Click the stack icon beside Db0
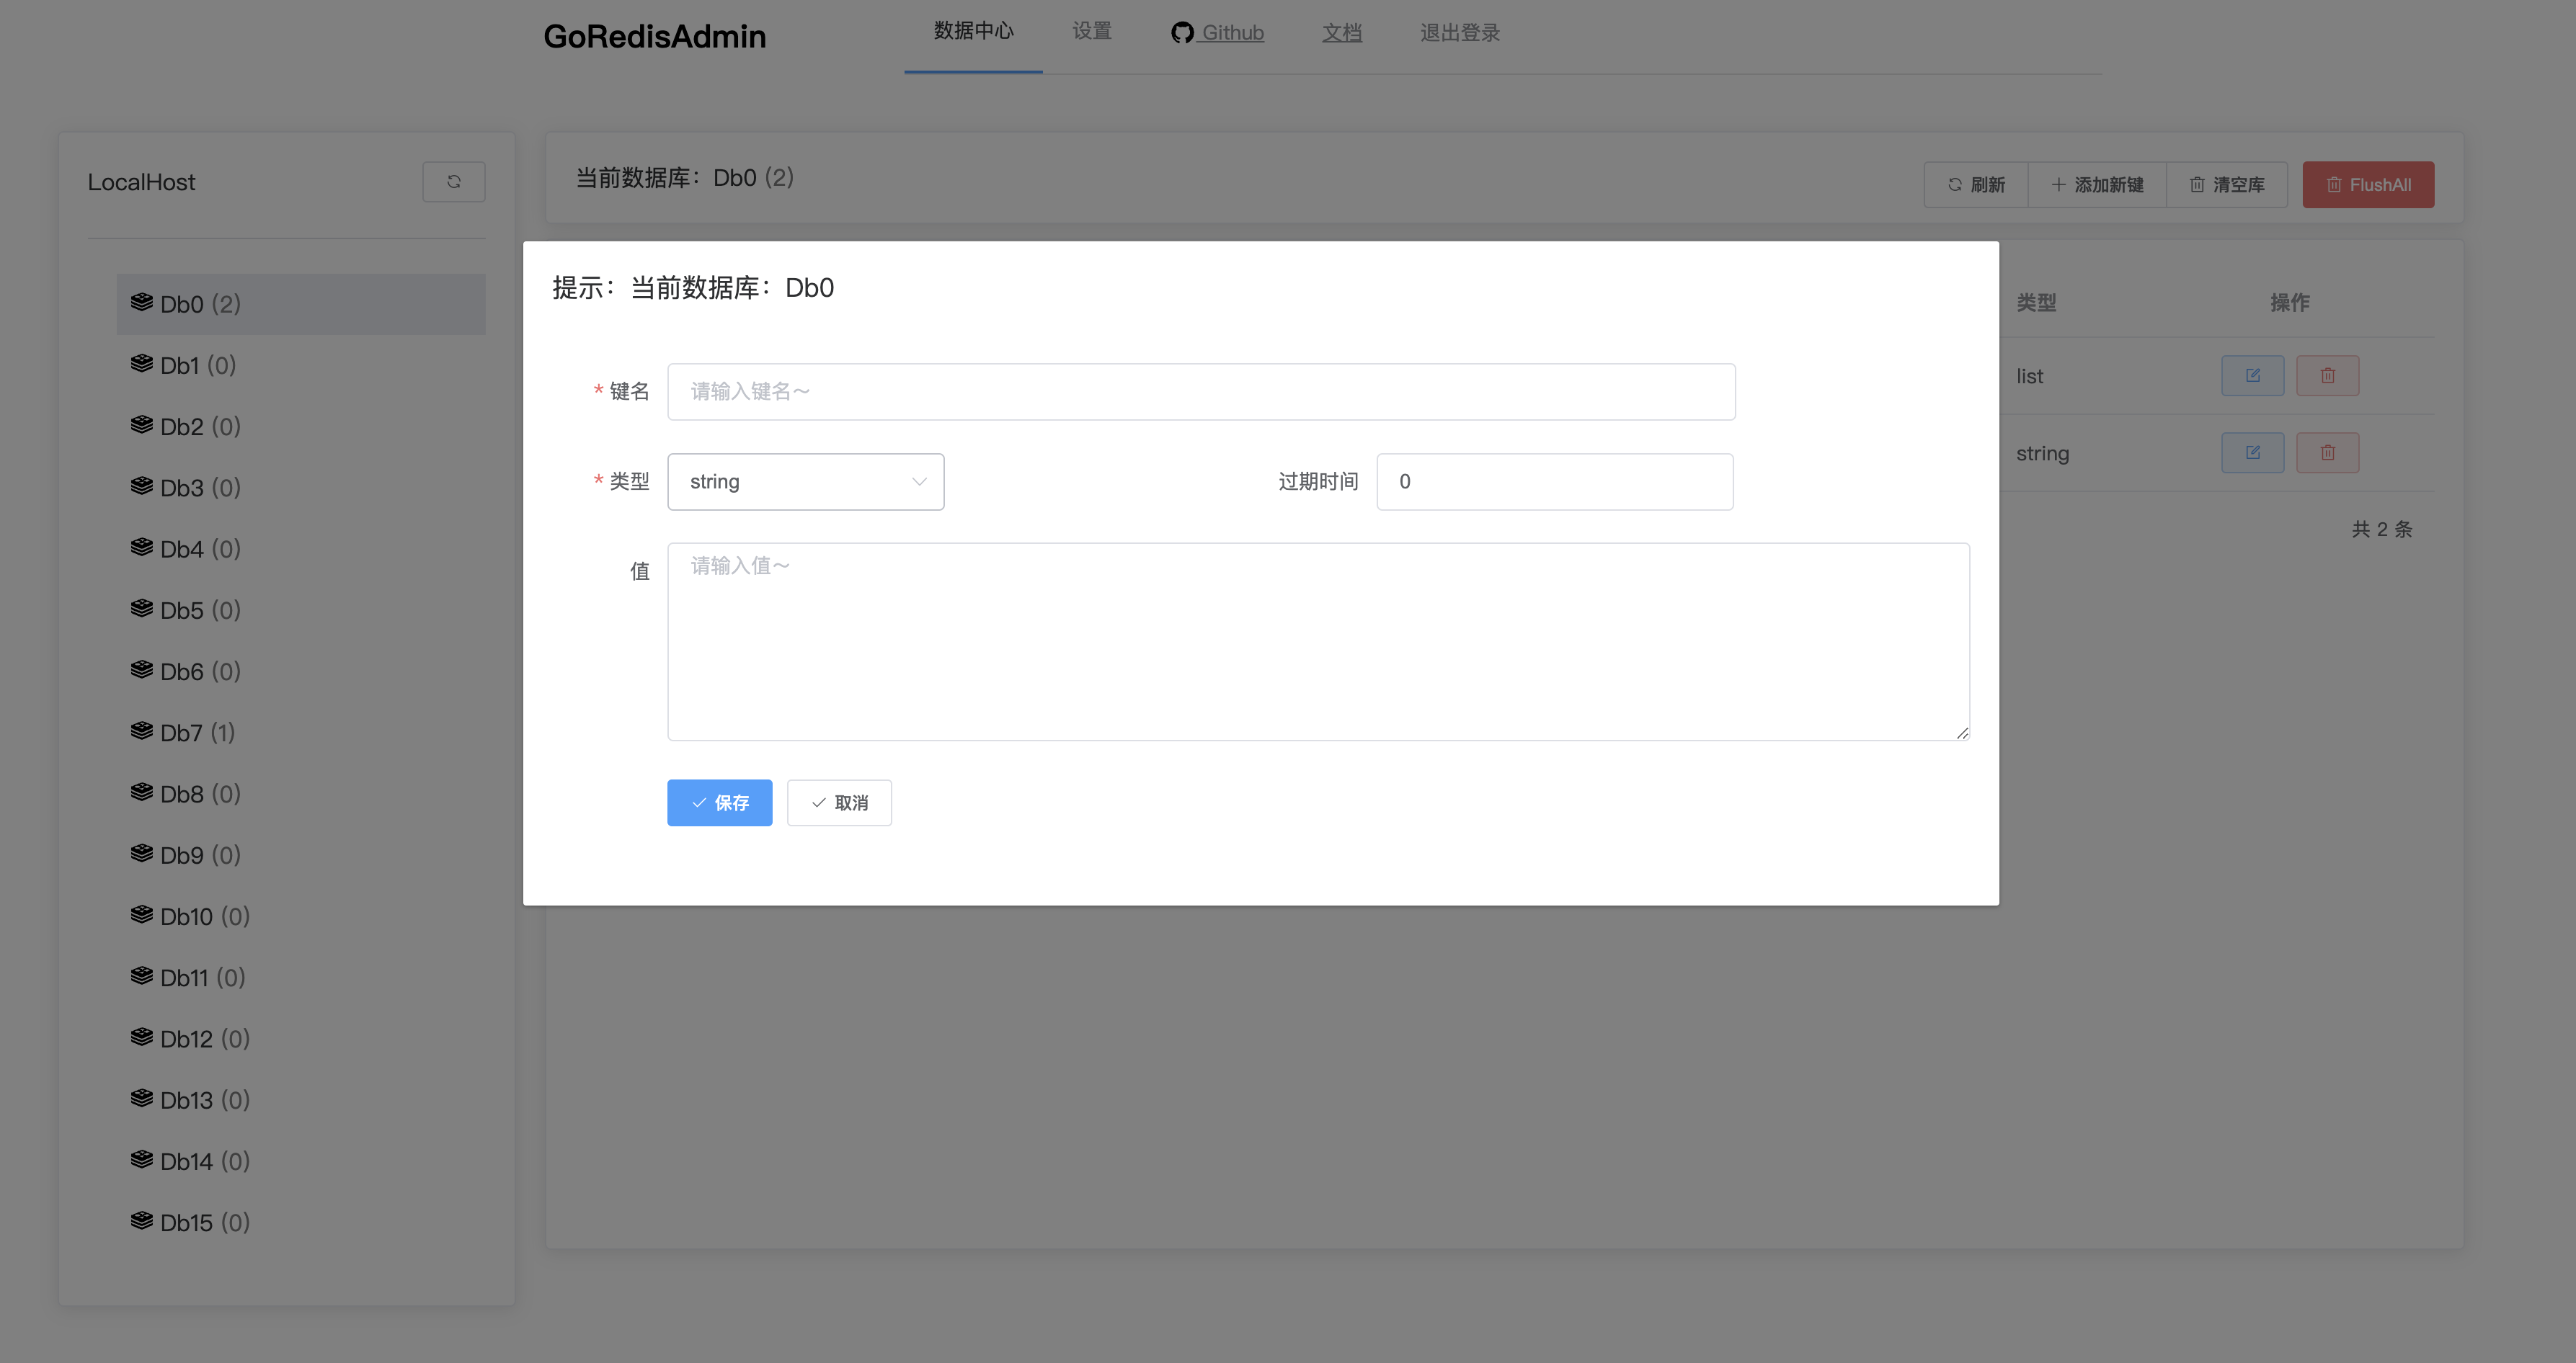Screen dimensions: 2576x1363 tap(142, 302)
